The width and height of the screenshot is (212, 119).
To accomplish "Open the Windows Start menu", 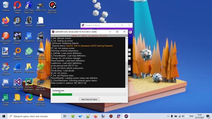I will tap(4, 116).
